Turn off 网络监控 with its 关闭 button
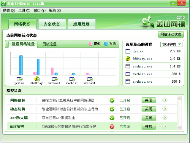190x143 pixels. [148, 100]
